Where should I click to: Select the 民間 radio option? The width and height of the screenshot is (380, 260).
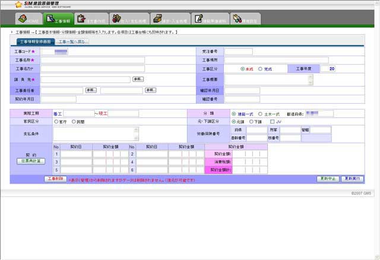click(74, 121)
